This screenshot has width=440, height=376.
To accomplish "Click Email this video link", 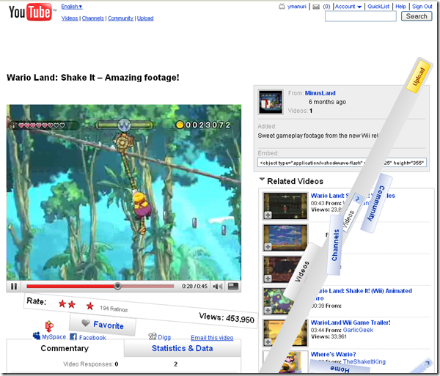I will coord(212,338).
